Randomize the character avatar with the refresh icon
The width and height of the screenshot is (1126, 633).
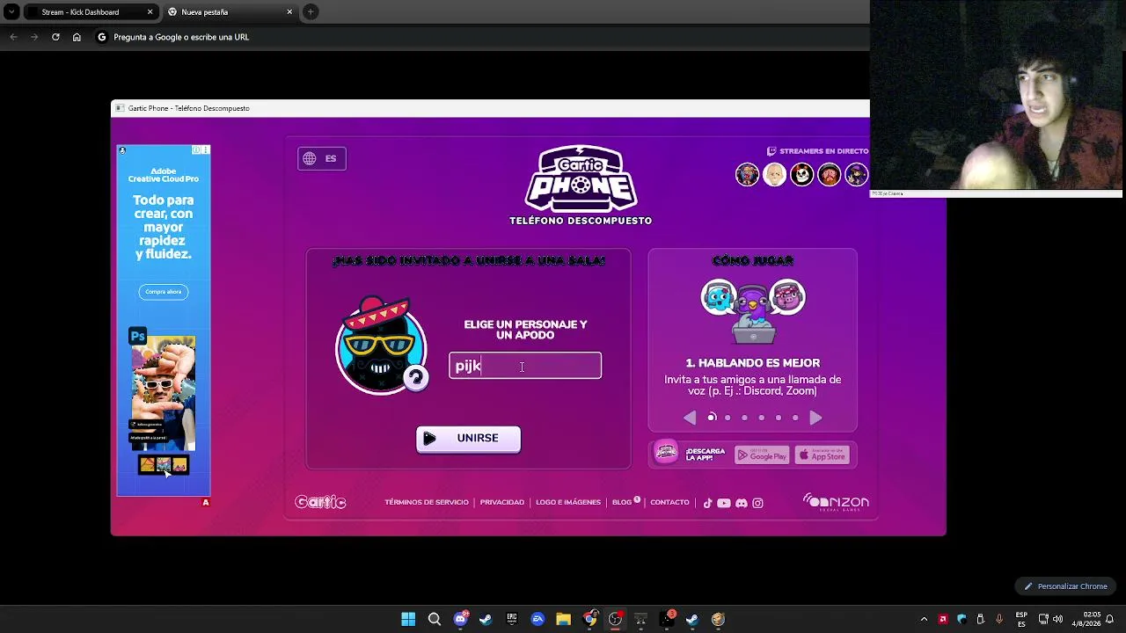tap(415, 378)
